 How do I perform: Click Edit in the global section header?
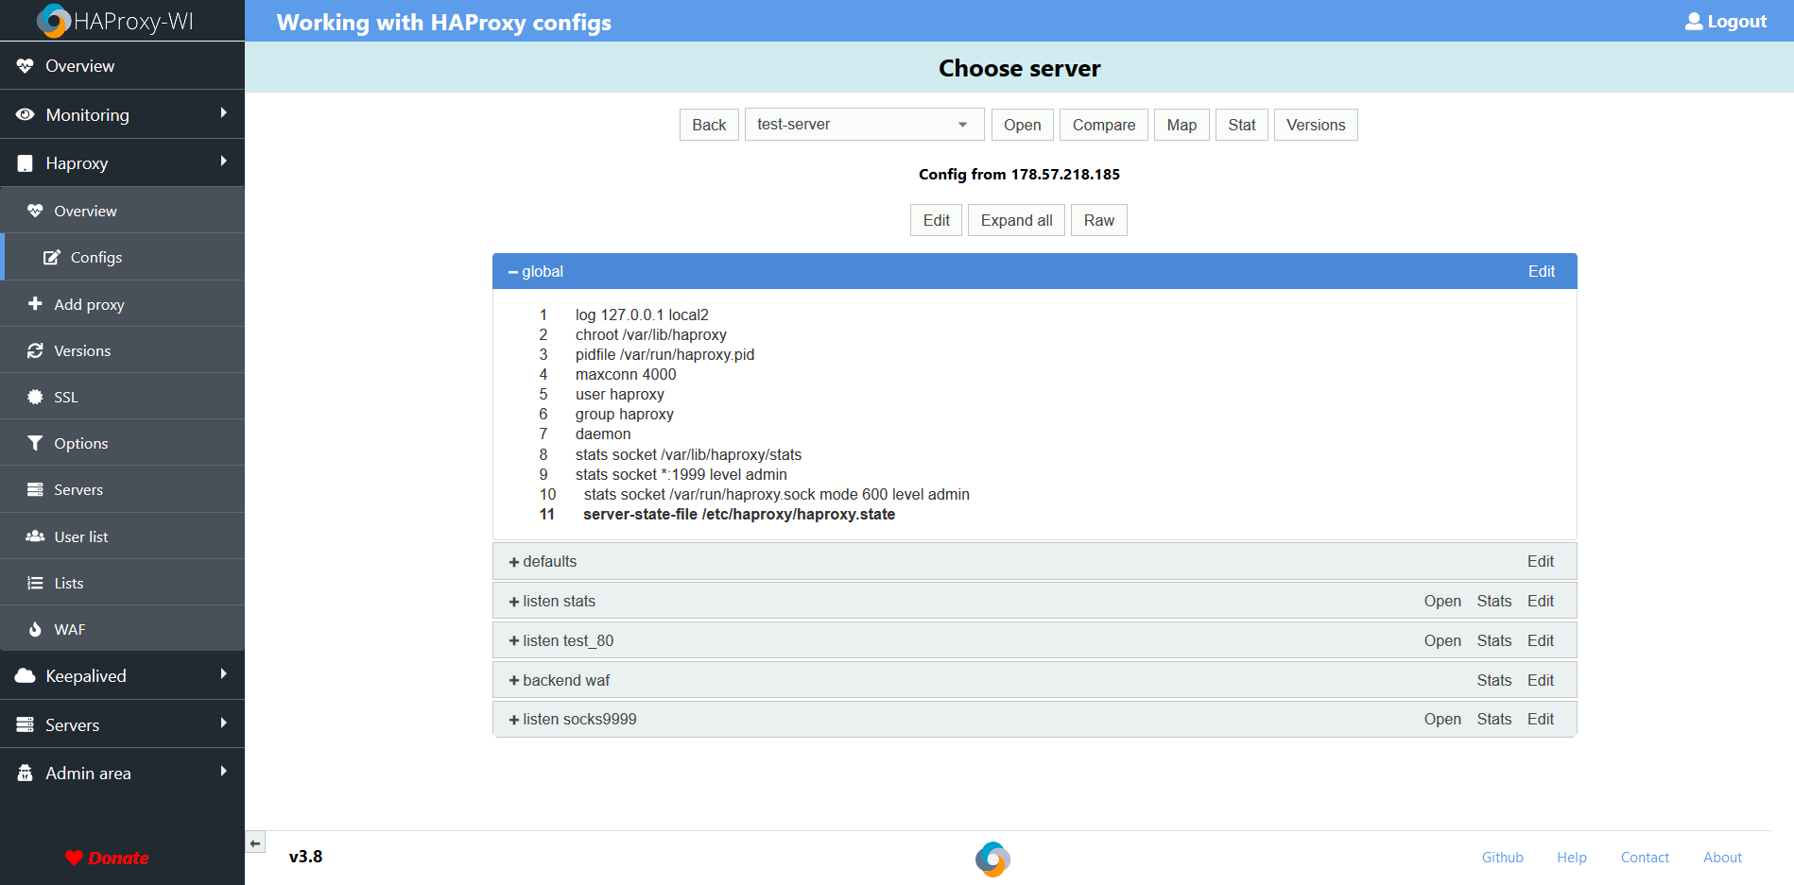click(1542, 271)
